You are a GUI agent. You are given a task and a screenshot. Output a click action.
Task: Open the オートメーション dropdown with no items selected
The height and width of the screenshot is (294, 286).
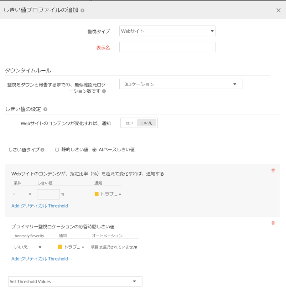pyautogui.click(x=114, y=247)
